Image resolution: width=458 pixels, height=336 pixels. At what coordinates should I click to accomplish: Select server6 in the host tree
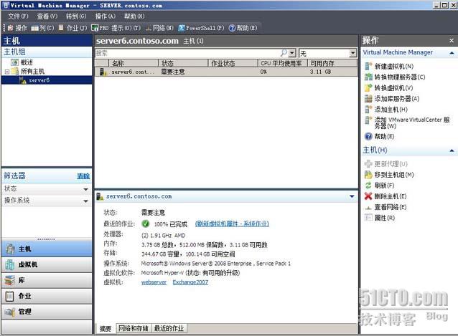(x=39, y=80)
